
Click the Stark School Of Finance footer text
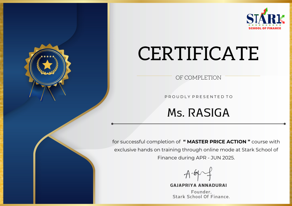201,197
